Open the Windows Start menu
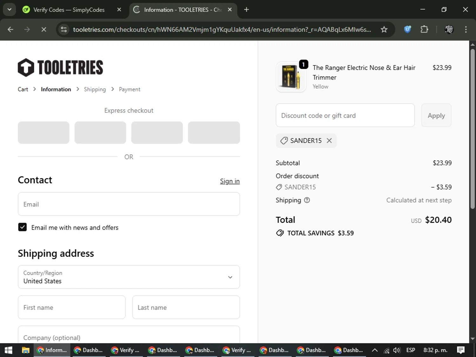The image size is (476, 357). point(9,350)
